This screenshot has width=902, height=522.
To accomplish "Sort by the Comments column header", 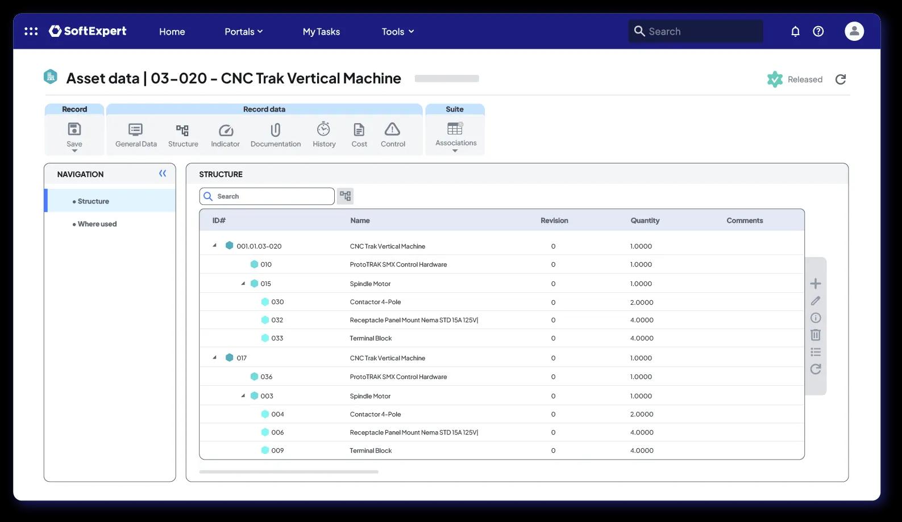I will point(745,220).
